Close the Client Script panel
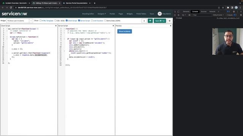Image resolution: width=243 pixels, height=136 pixels. pos(56,26)
